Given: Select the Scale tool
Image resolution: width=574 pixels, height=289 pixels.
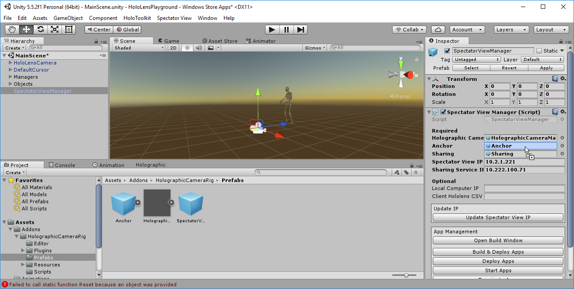Looking at the screenshot, I should 55,30.
